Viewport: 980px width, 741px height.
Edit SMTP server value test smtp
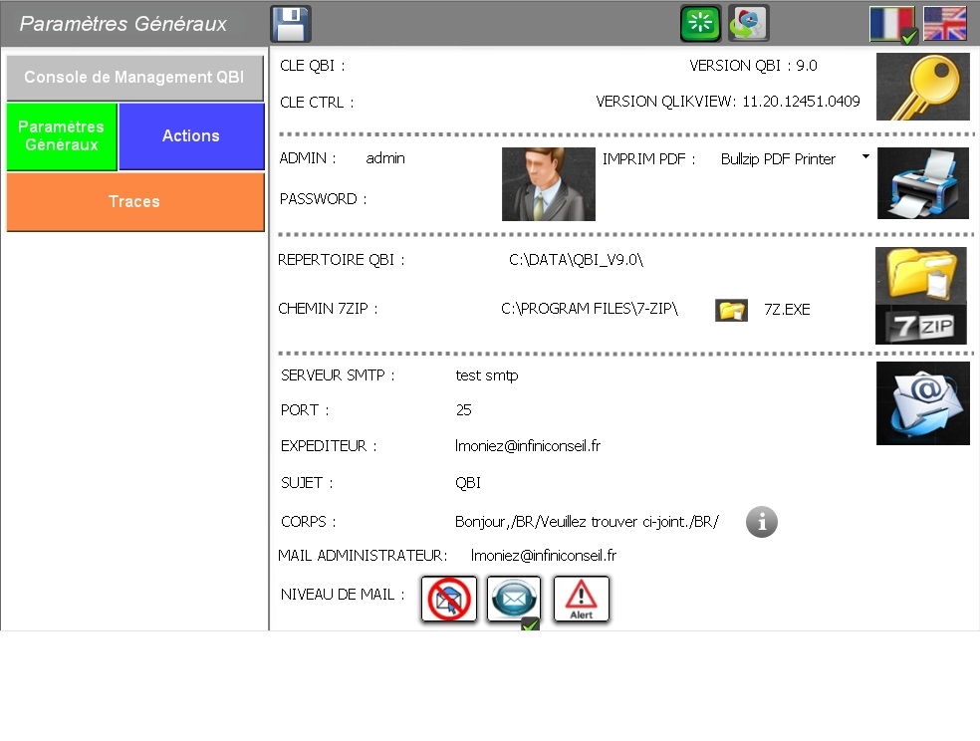486,375
